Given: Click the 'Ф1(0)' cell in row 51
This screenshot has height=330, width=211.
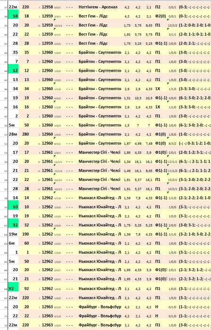Looking at the screenshot, I should [160, 134].
